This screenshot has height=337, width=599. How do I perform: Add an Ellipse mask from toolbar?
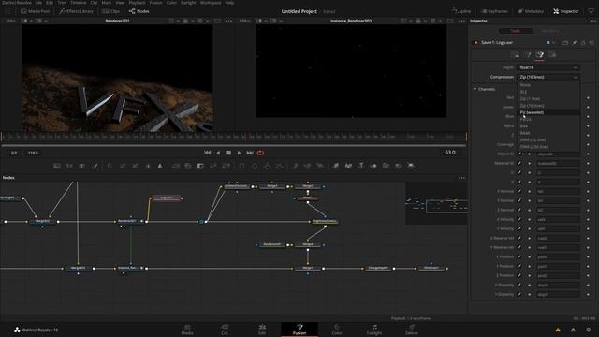pos(255,166)
